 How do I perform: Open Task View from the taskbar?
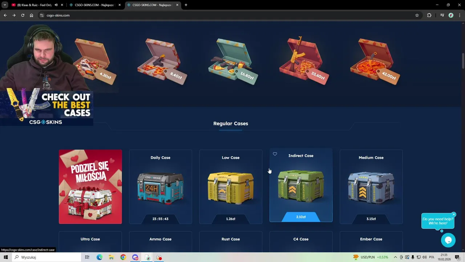click(87, 257)
